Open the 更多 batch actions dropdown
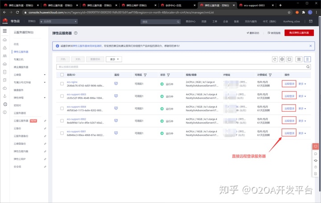 (x=114, y=59)
